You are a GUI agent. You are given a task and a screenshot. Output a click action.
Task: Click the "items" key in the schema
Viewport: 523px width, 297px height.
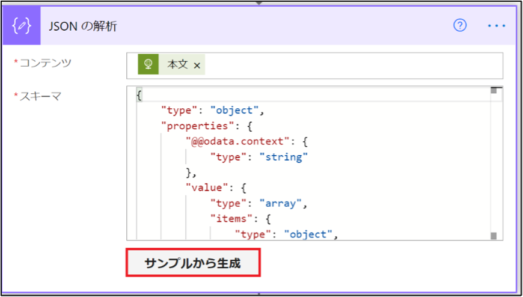tap(231, 219)
